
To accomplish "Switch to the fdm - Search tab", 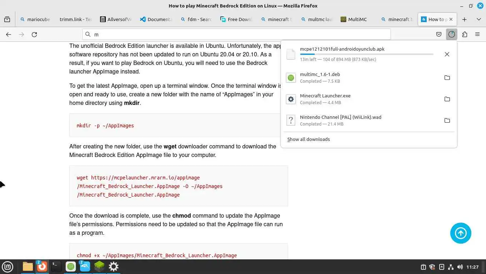I will (x=196, y=19).
